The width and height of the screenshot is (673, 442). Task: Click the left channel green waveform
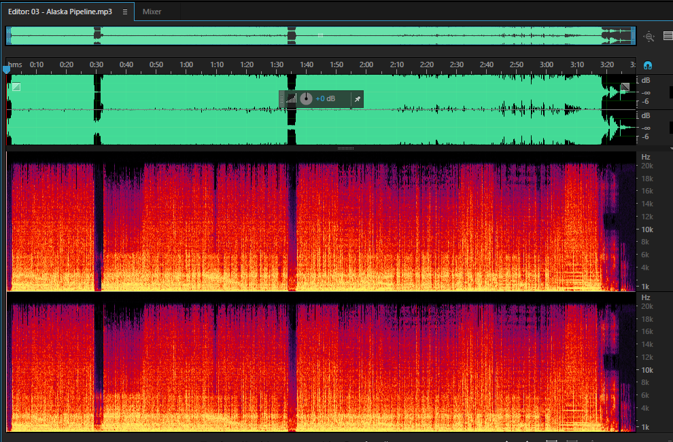coord(321,92)
